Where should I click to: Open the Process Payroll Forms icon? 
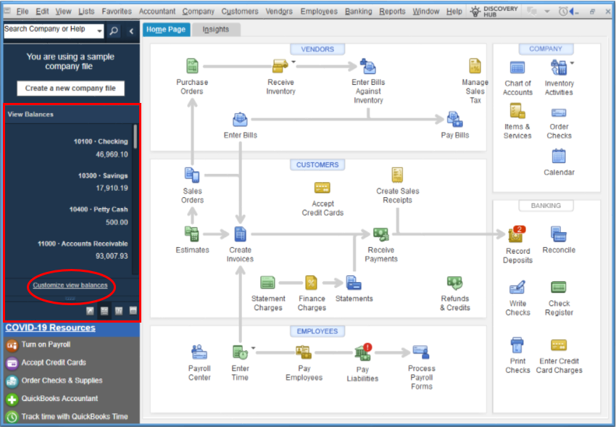click(421, 352)
